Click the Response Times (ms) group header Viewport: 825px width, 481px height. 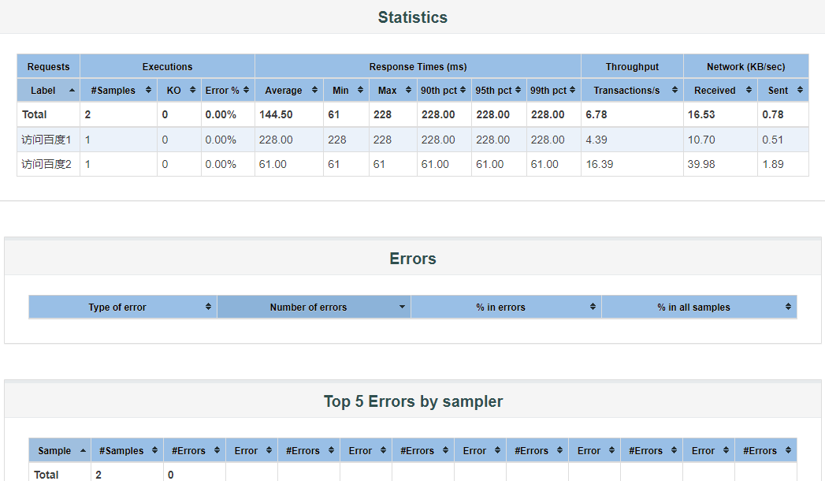coord(418,67)
